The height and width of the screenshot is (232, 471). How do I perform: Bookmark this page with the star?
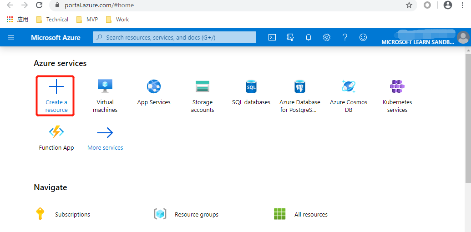click(409, 5)
